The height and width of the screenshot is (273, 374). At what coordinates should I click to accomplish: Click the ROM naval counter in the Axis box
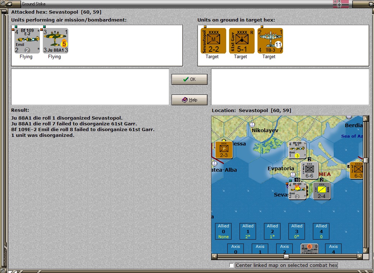[x=309, y=249]
